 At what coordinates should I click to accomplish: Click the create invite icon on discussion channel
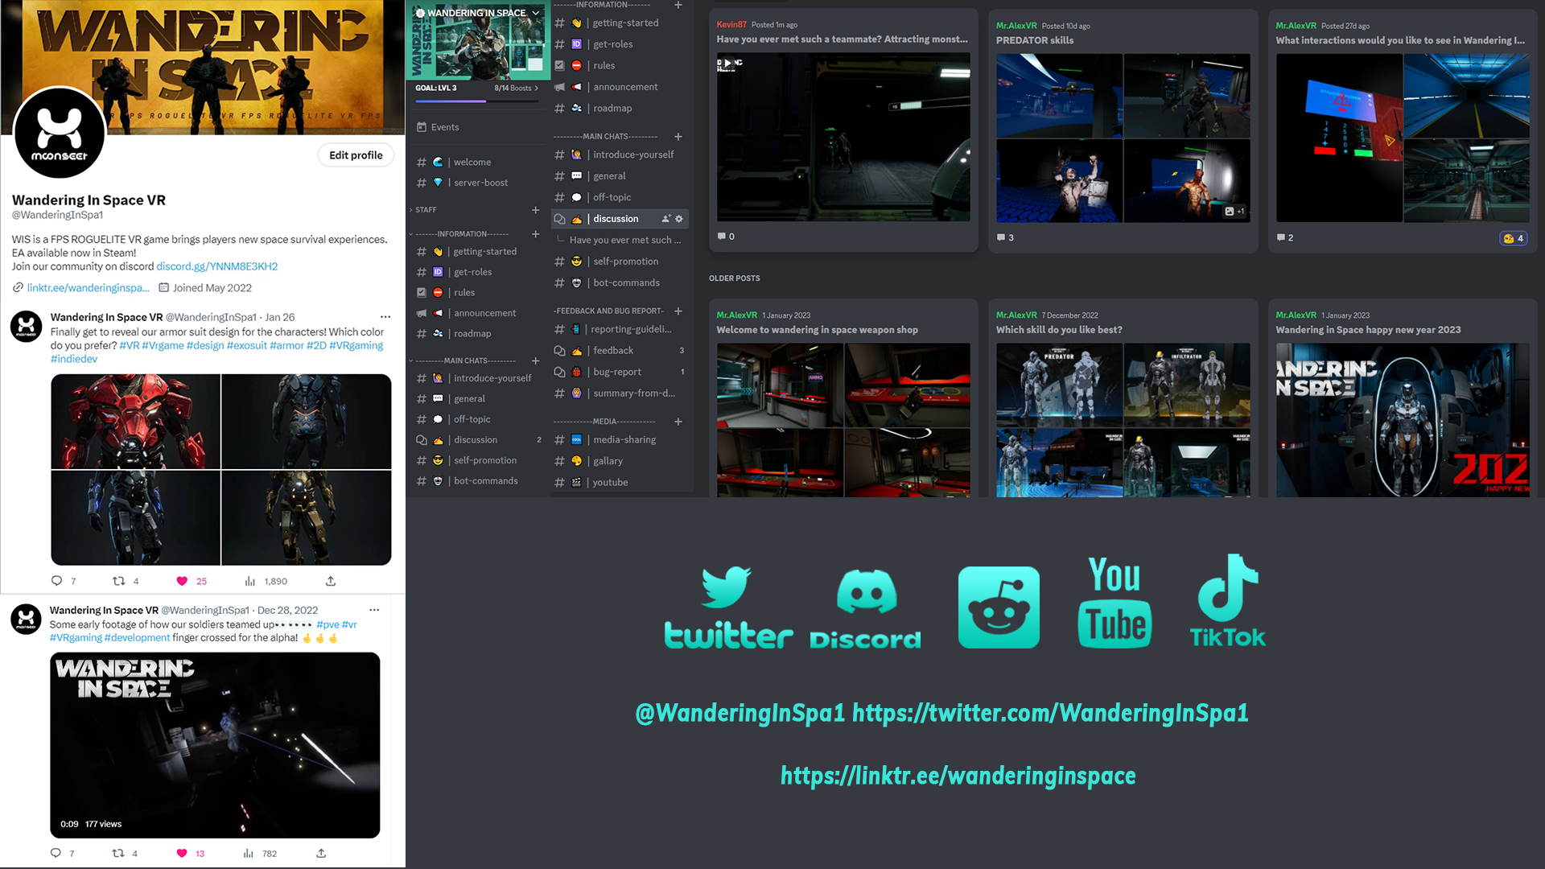(x=665, y=219)
